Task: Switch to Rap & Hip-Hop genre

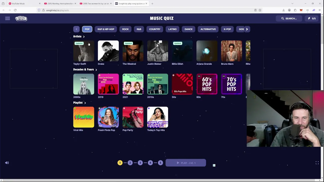Action: pyautogui.click(x=106, y=29)
